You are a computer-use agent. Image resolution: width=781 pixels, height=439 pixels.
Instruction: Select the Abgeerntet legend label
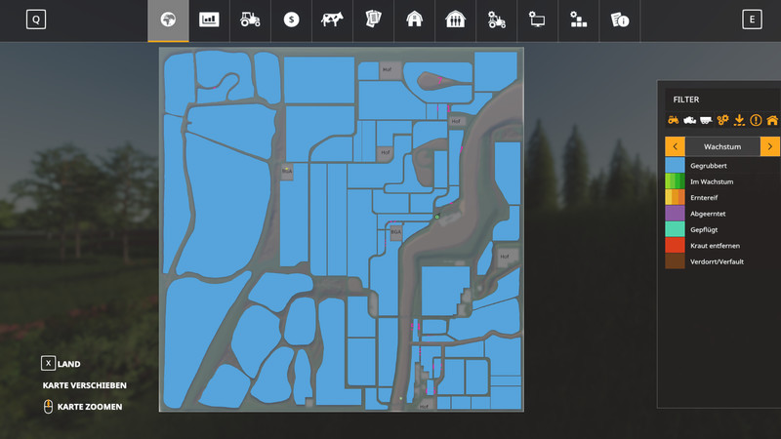click(708, 214)
